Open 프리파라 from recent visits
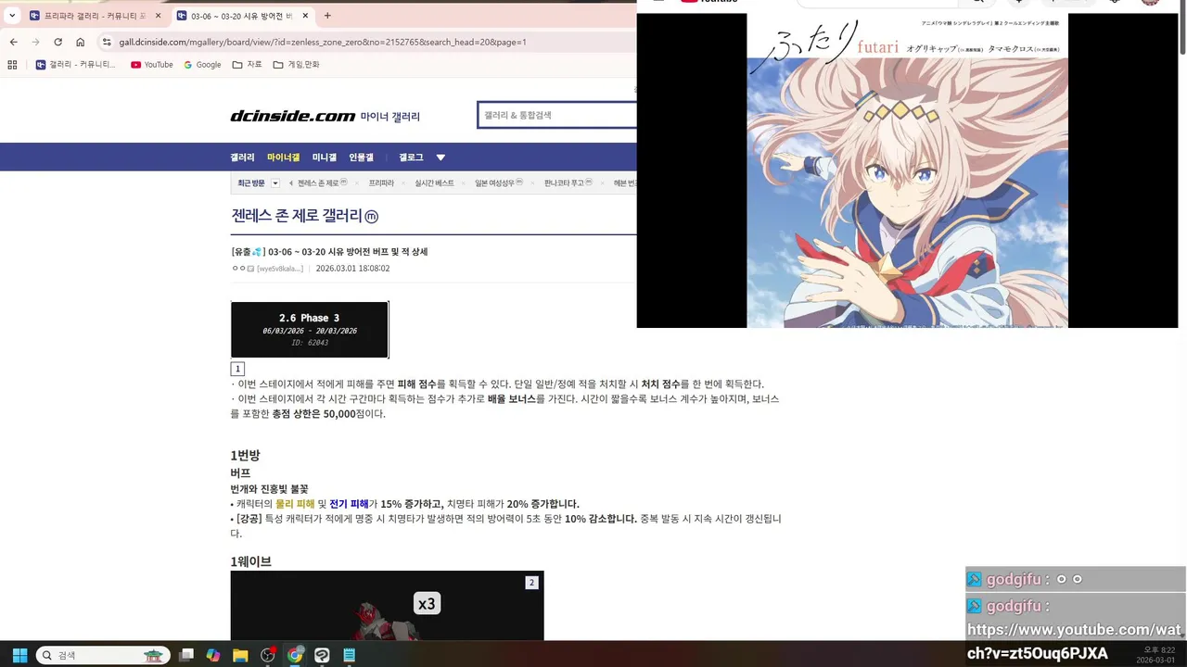 point(381,183)
